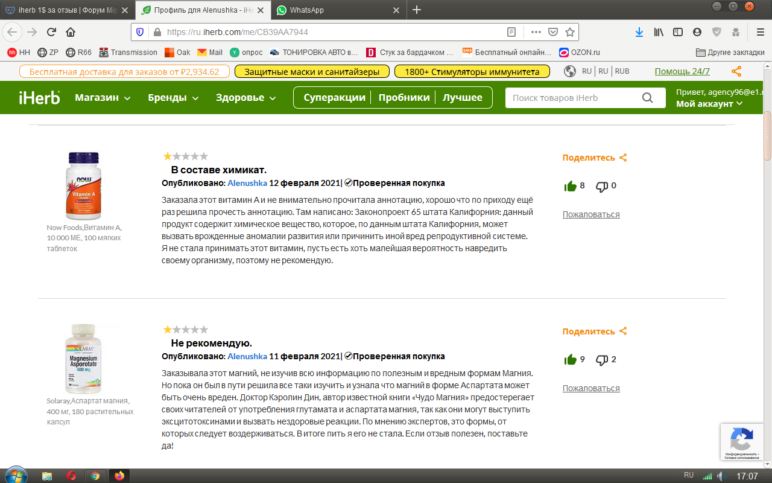Expand the Магазин menu

coord(103,98)
